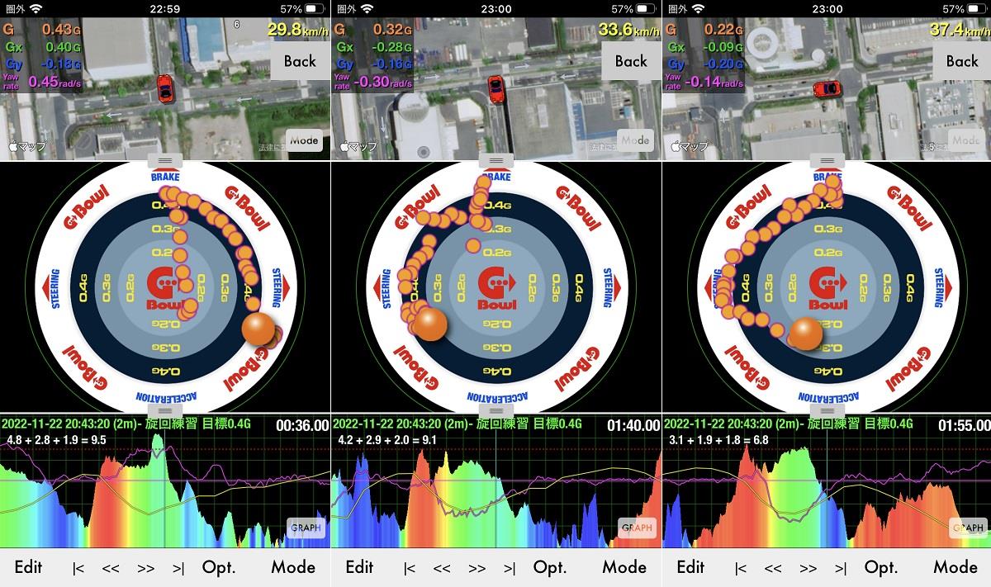Open Edit on the right screen toolbar
991x587 pixels.
[690, 567]
